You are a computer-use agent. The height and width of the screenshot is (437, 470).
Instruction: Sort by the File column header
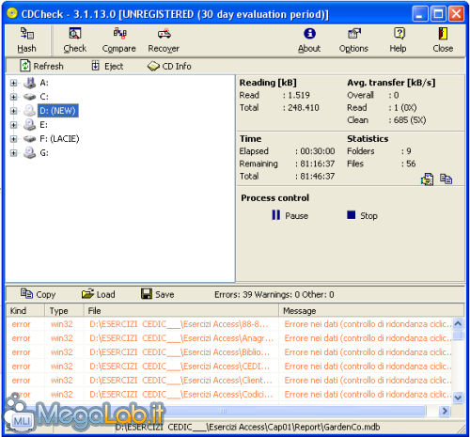coord(181,311)
